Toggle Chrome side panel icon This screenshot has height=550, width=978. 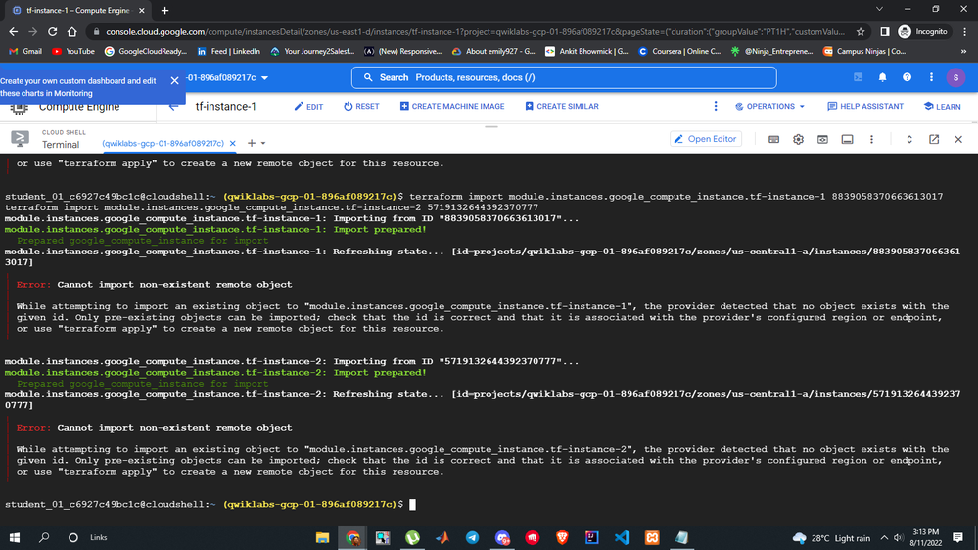point(884,31)
